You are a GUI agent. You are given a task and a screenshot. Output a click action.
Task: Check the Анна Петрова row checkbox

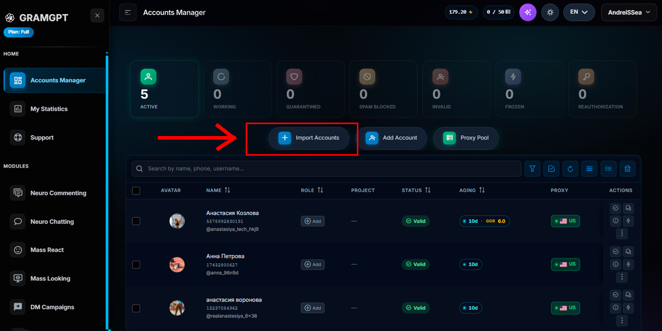(136, 264)
